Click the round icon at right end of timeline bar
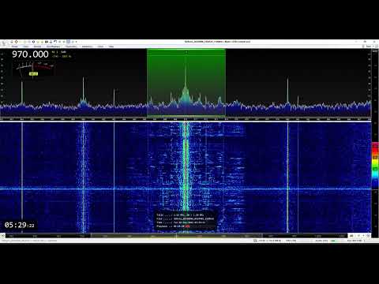The width and height of the screenshot is (379, 284). tap(369, 236)
